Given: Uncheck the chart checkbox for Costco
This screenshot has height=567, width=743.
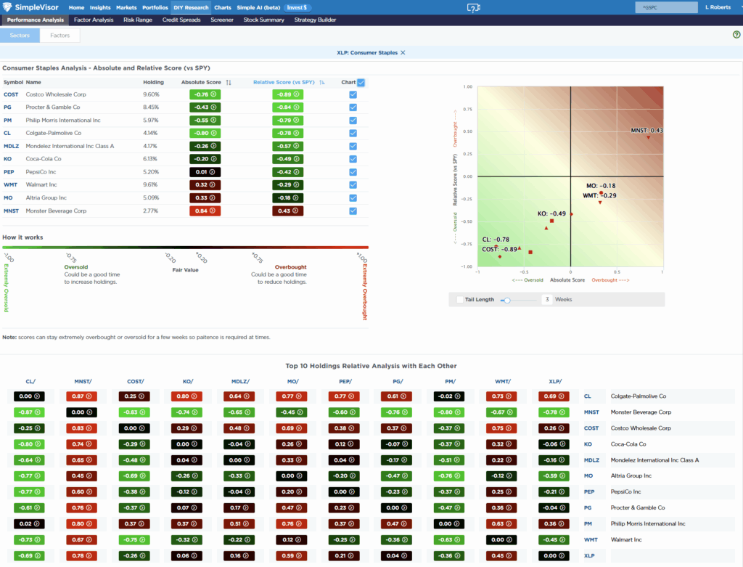Looking at the screenshot, I should pos(353,94).
